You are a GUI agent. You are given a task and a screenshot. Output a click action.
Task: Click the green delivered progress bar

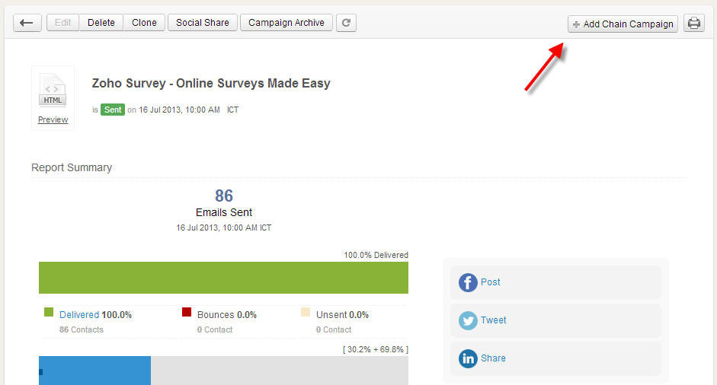coord(223,278)
